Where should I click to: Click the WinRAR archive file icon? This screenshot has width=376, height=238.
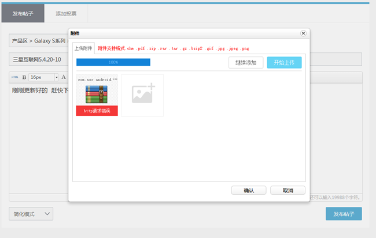(x=97, y=95)
